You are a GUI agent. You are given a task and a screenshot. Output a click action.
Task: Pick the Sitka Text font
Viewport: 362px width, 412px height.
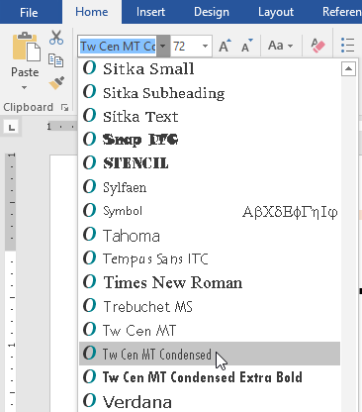210,116
